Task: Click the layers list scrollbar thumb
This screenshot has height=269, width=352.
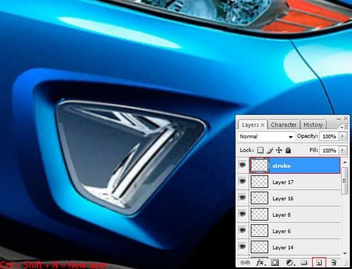Action: click(345, 180)
